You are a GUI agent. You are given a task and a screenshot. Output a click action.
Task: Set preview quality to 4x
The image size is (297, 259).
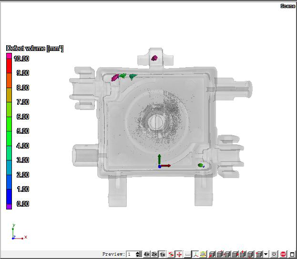click(146, 254)
